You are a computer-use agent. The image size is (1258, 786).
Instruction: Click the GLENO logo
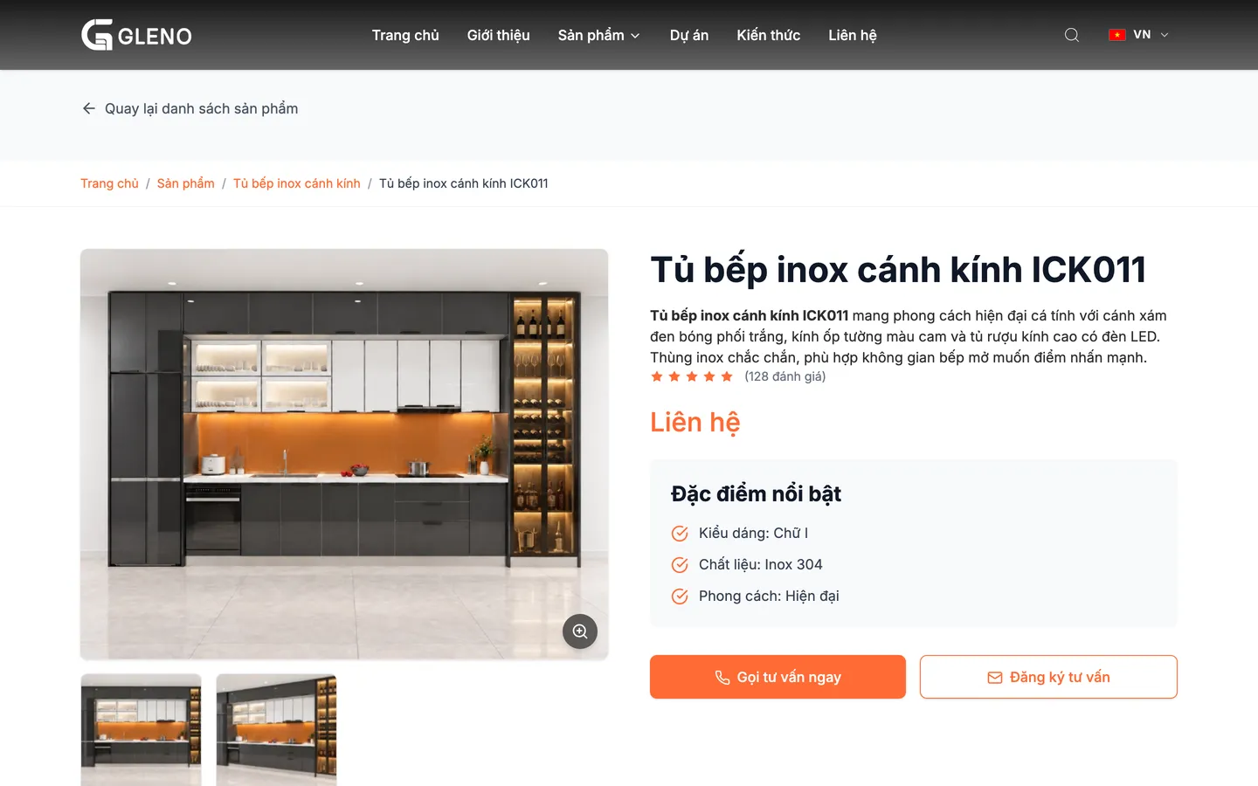[x=136, y=35]
